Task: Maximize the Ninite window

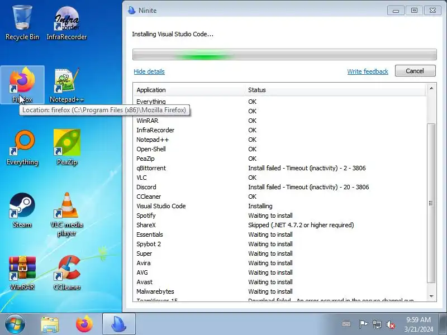Action: (414, 11)
